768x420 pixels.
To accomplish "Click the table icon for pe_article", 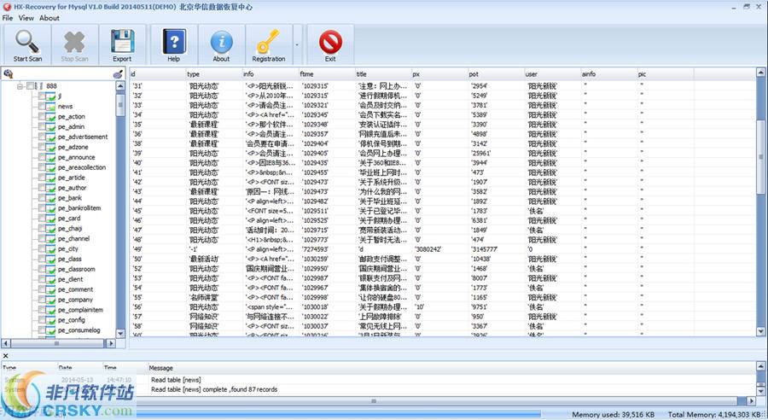I will (51, 178).
